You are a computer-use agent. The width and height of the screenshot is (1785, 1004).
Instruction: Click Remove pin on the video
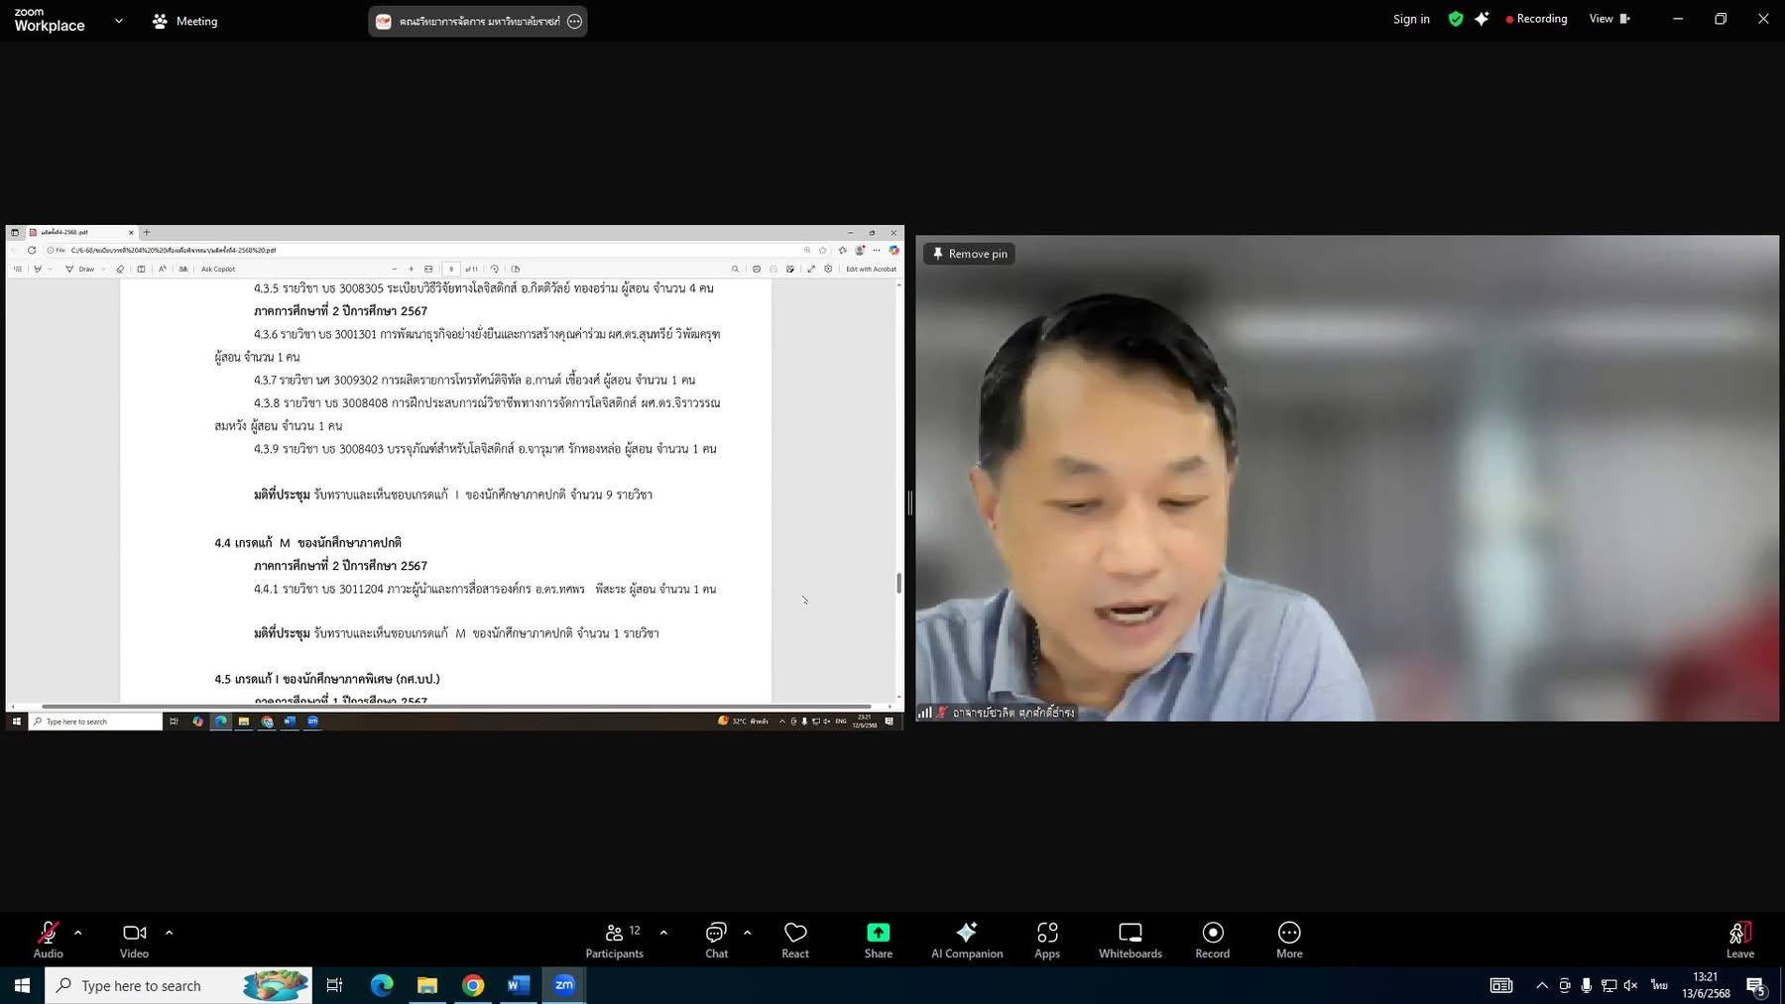(x=969, y=254)
